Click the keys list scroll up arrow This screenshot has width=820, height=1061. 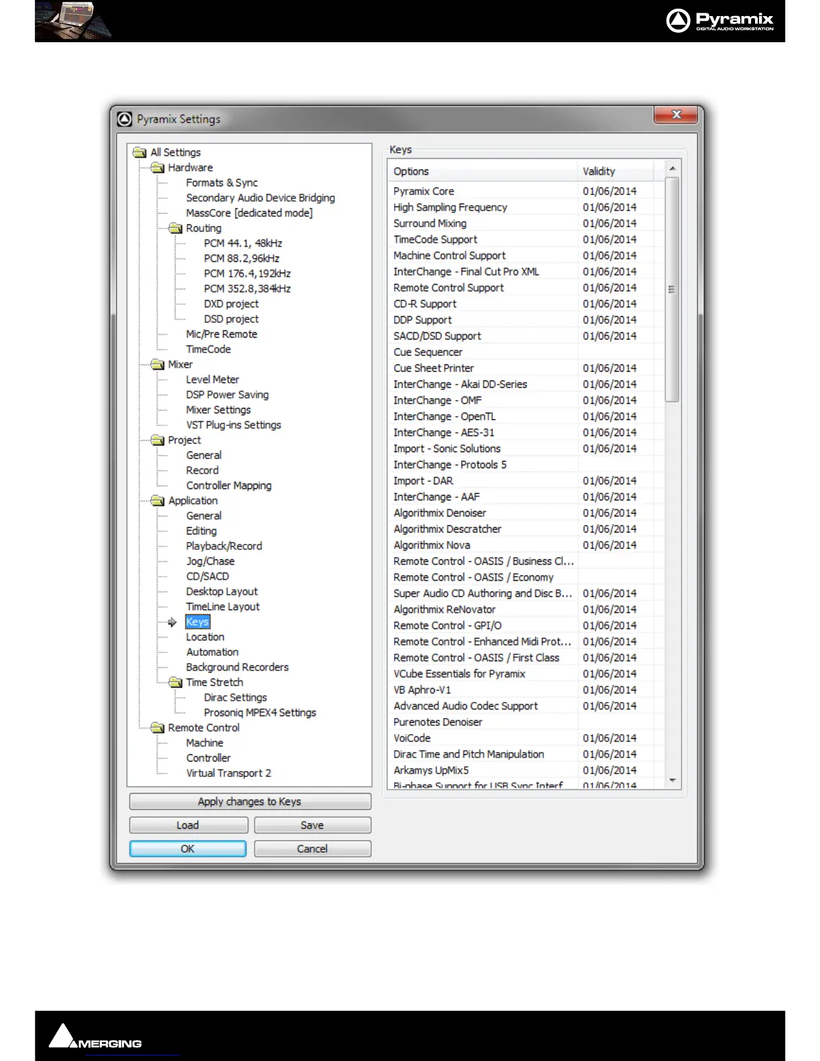672,168
